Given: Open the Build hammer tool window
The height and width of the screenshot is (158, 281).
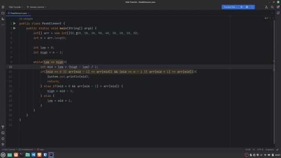Looking at the screenshot, I should [3, 127].
